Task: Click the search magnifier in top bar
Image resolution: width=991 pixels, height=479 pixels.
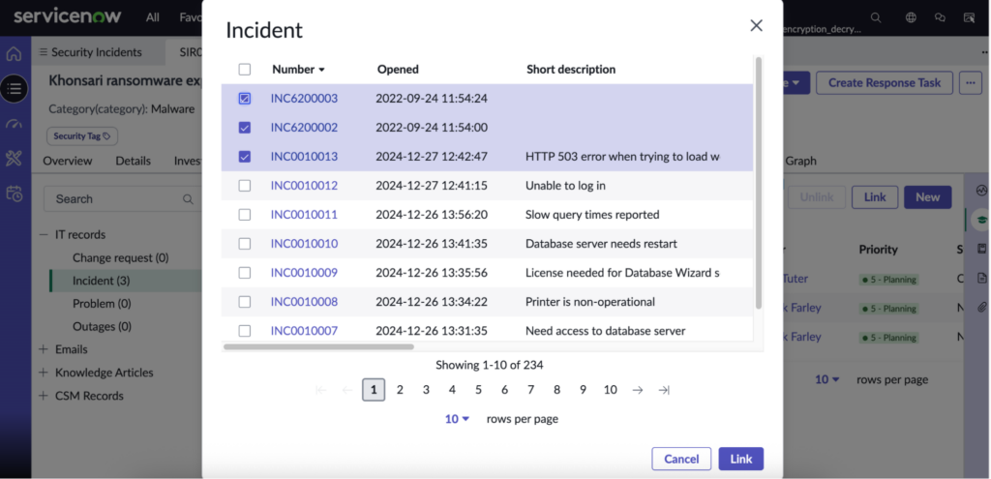Action: tap(875, 17)
